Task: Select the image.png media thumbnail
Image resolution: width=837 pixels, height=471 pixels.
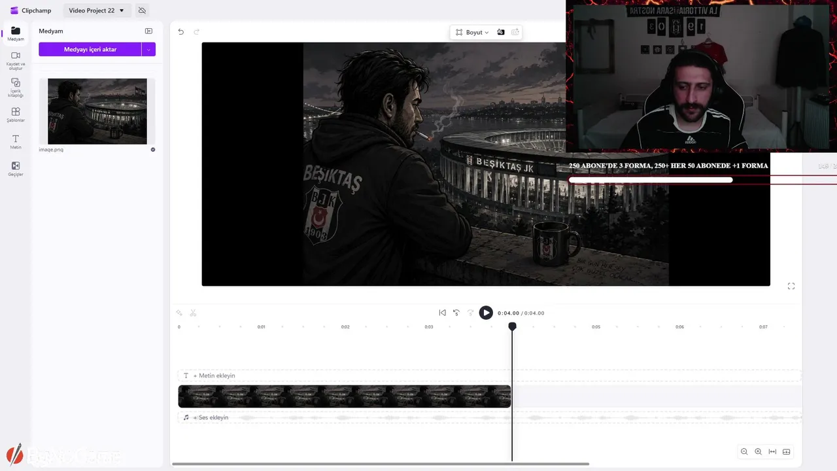Action: pyautogui.click(x=97, y=111)
